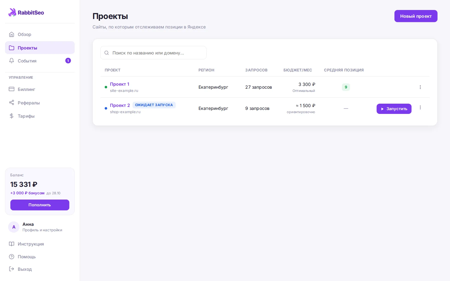The height and width of the screenshot is (281, 450).
Task: Click the 3 300 ₽ budget value
Action: click(x=307, y=84)
